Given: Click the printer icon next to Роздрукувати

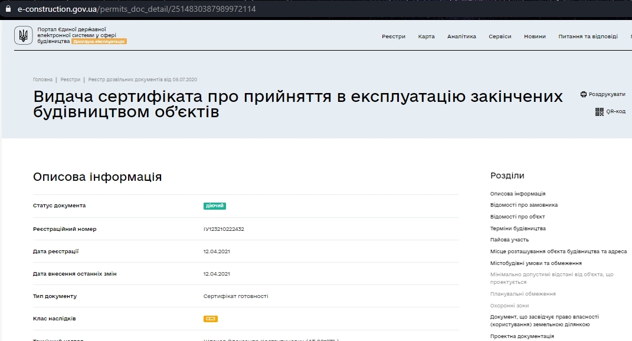Looking at the screenshot, I should 583,94.
